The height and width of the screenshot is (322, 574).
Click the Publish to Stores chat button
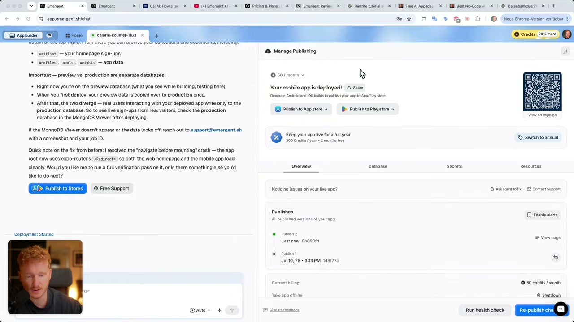tap(57, 188)
